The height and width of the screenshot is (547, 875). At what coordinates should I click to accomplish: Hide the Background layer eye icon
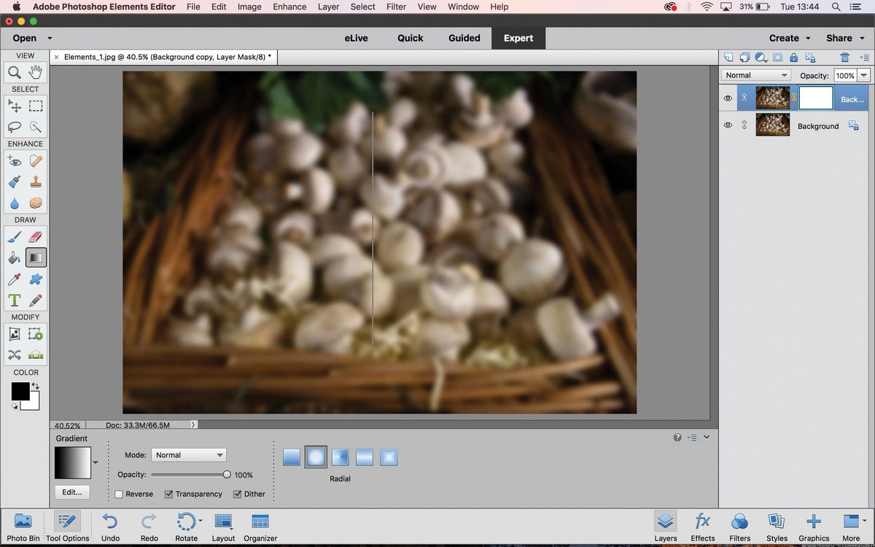pos(728,125)
